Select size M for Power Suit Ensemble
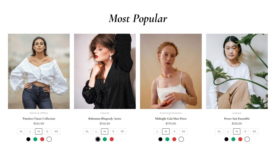The image size is (276, 155). (x=237, y=131)
